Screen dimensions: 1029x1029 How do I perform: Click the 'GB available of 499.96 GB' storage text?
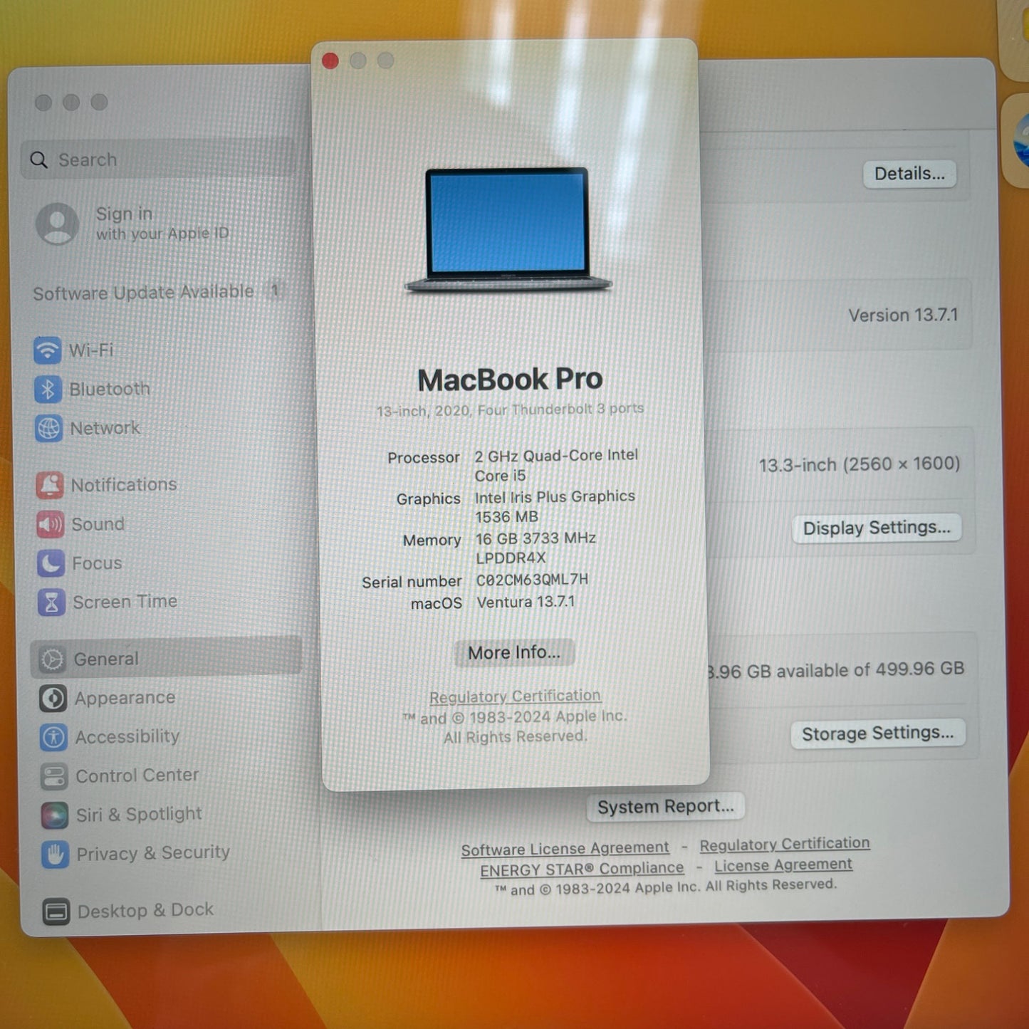(x=857, y=670)
